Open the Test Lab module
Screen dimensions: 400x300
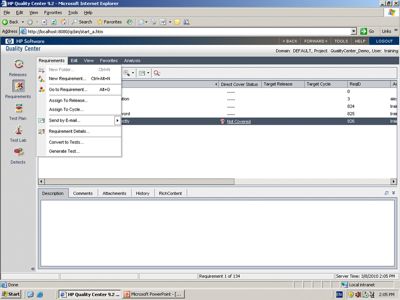[x=18, y=133]
